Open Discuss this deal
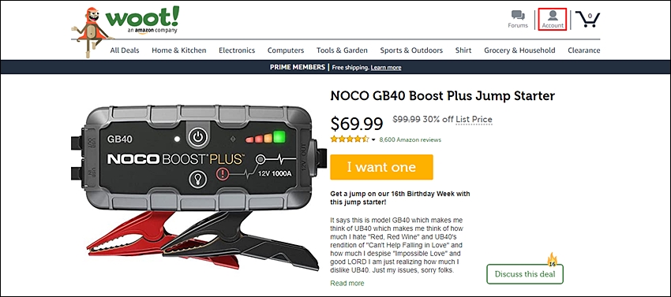This screenshot has width=671, height=297. tap(525, 274)
